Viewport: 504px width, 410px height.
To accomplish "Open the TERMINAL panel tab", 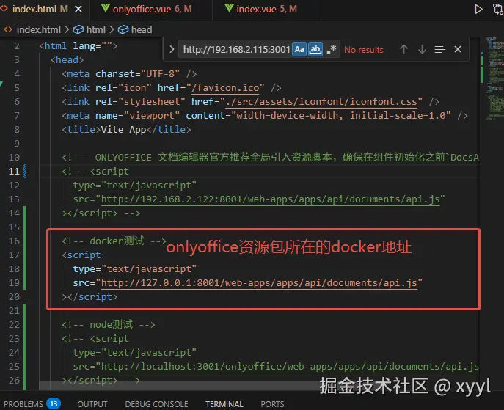I will coord(224,404).
